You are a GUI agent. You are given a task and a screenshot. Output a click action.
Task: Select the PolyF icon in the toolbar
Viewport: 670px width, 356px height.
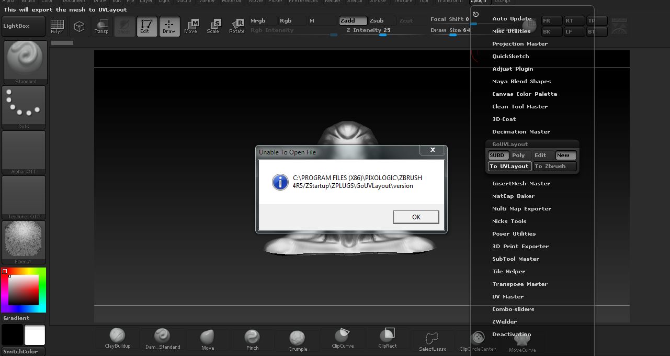click(x=57, y=26)
